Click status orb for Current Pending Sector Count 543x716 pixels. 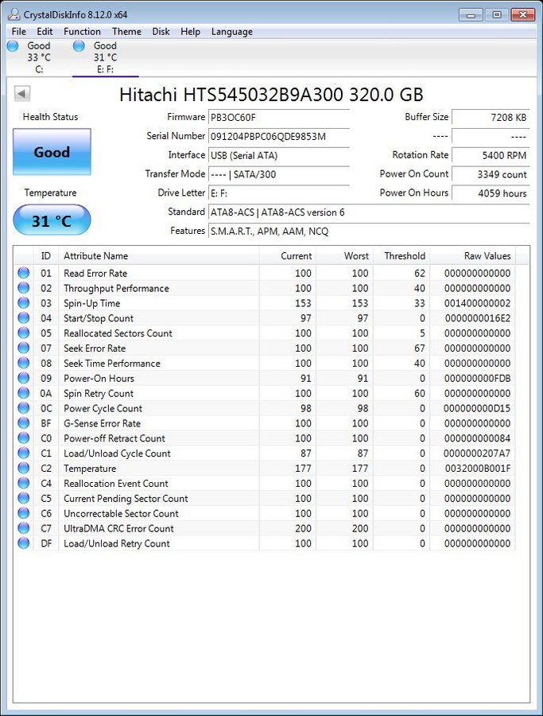click(x=23, y=499)
